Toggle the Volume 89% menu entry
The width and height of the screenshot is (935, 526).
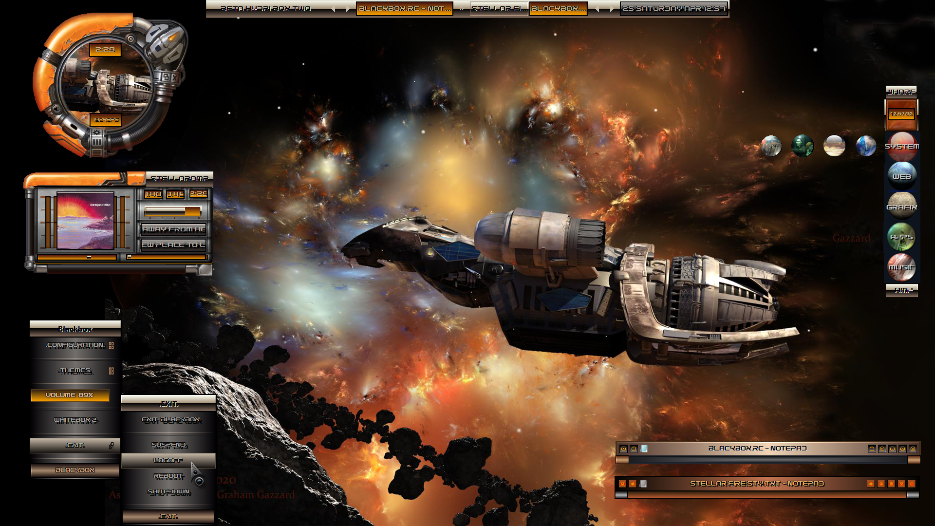(70, 395)
